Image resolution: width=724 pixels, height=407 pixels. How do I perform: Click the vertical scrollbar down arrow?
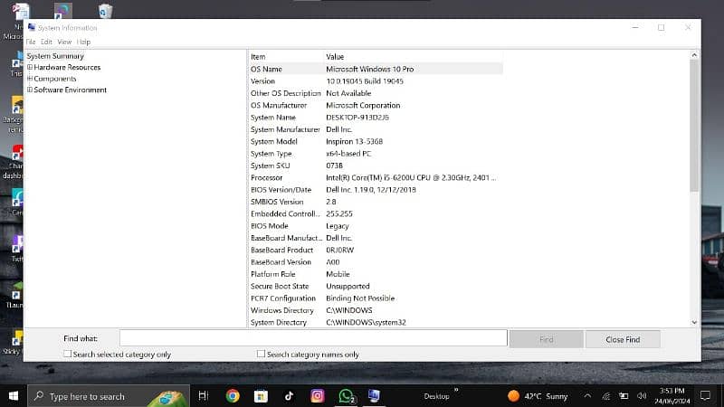point(694,322)
